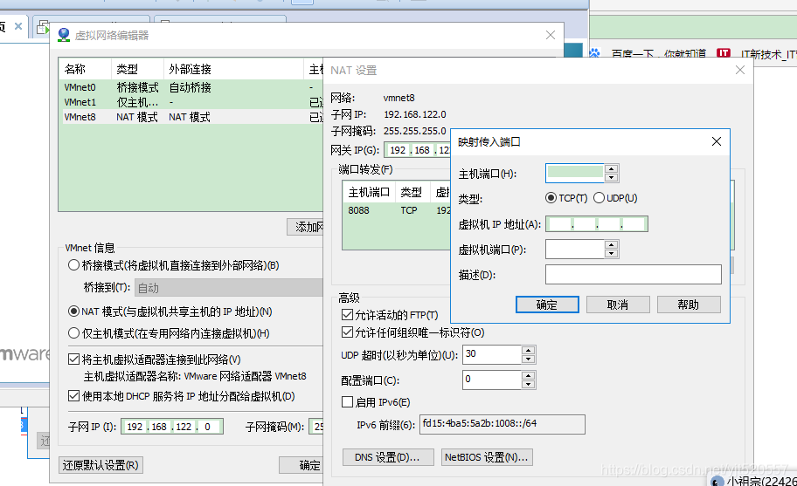The image size is (797, 486).
Task: Increase 主机端口 value with up arrow
Action: [612, 169]
